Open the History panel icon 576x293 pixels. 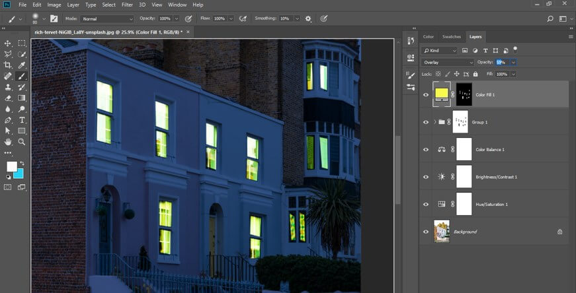[411, 41]
